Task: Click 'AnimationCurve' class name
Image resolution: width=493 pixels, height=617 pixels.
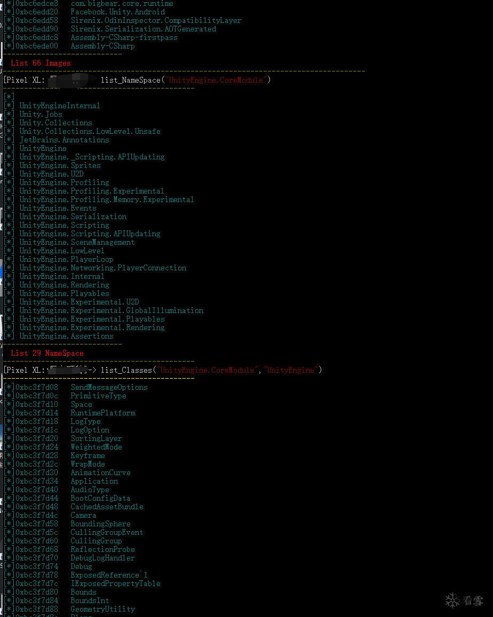Action: pos(101,472)
